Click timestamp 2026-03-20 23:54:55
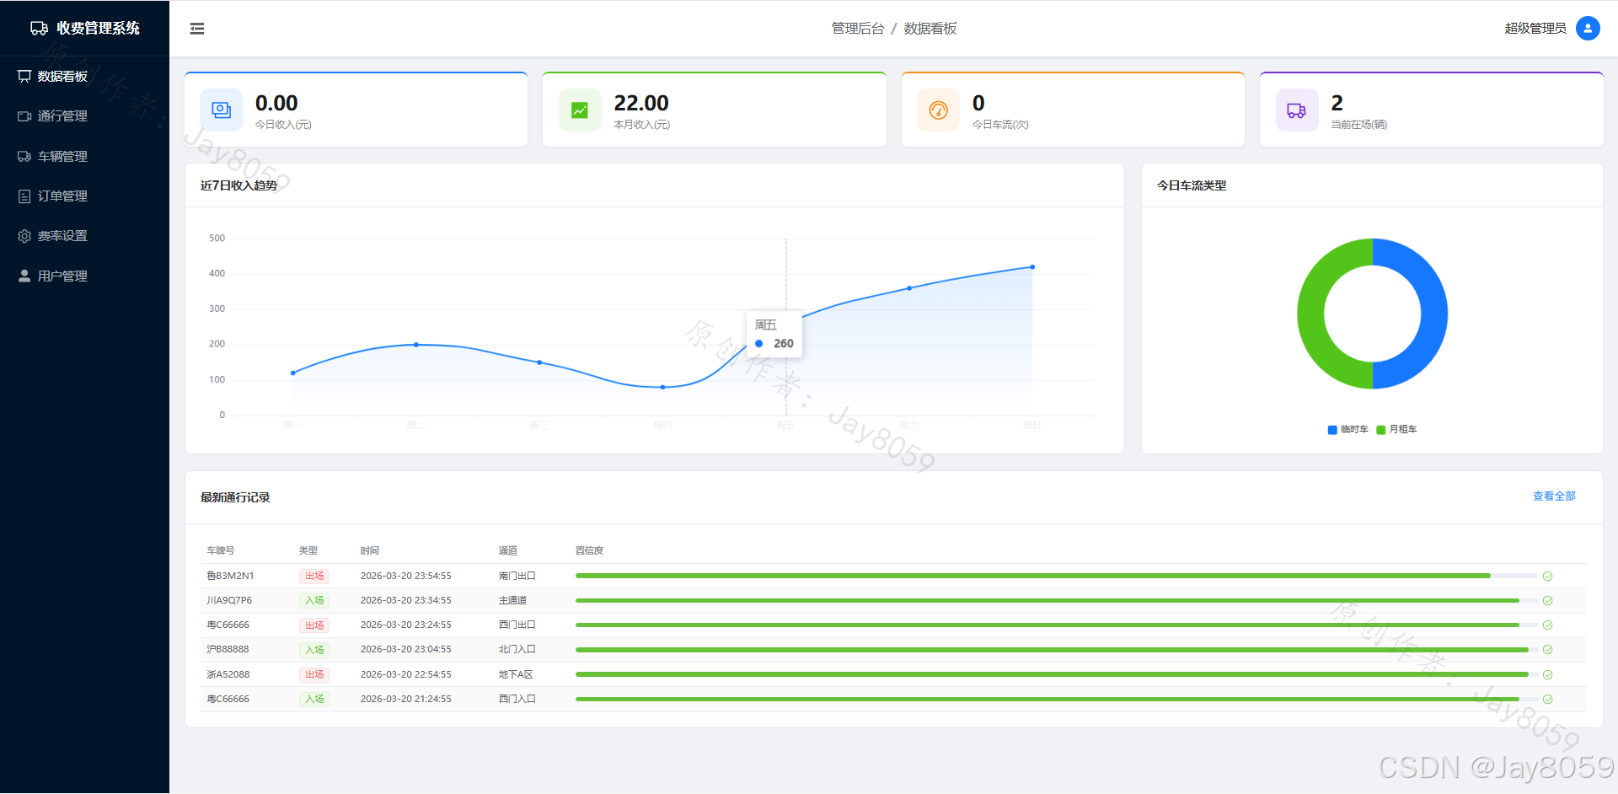The height and width of the screenshot is (794, 1618). click(406, 577)
